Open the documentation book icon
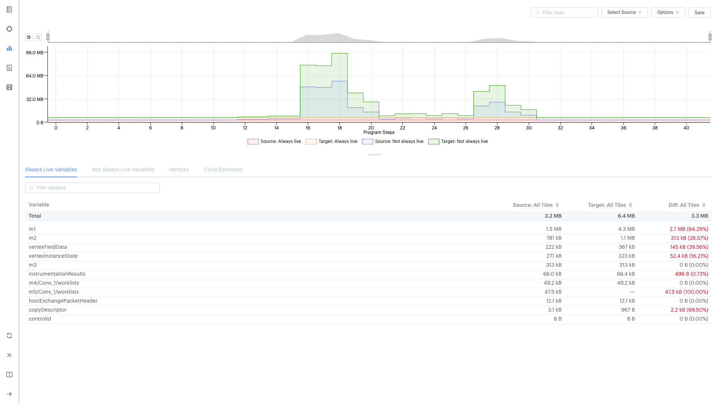 (9, 374)
